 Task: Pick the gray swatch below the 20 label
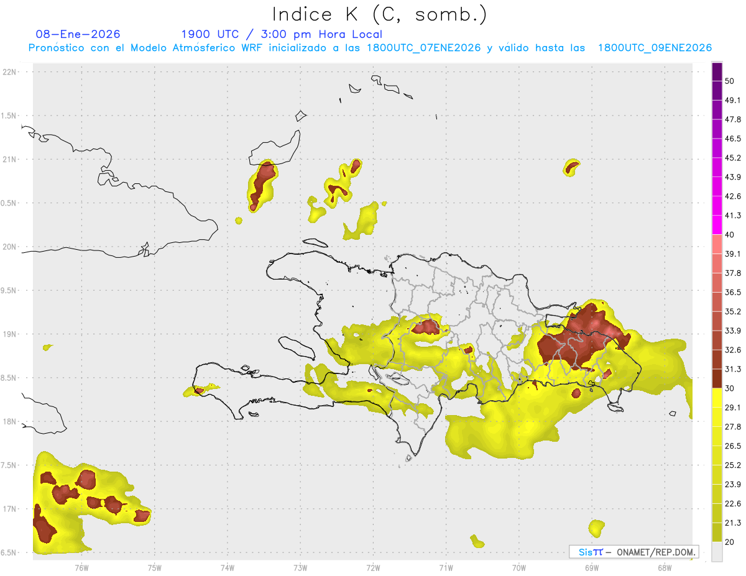pyautogui.click(x=717, y=551)
